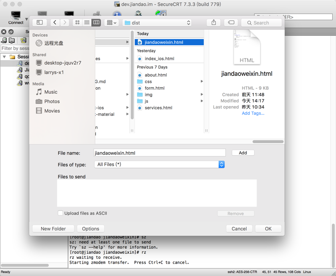Click the horizontal scrollbar in file browser
This screenshot has height=276, width=336.
point(268,142)
